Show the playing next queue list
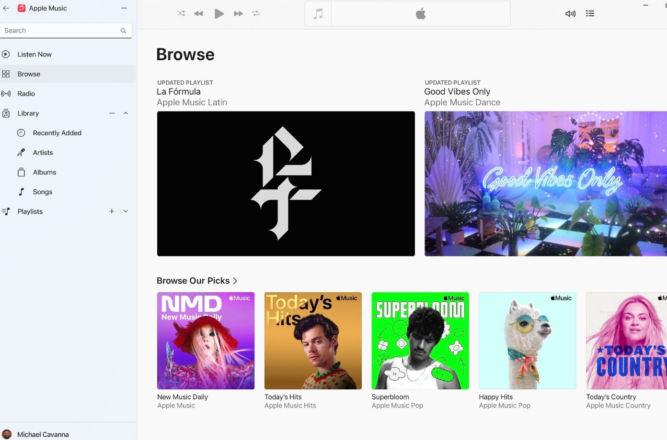This screenshot has height=440, width=667. (x=590, y=13)
